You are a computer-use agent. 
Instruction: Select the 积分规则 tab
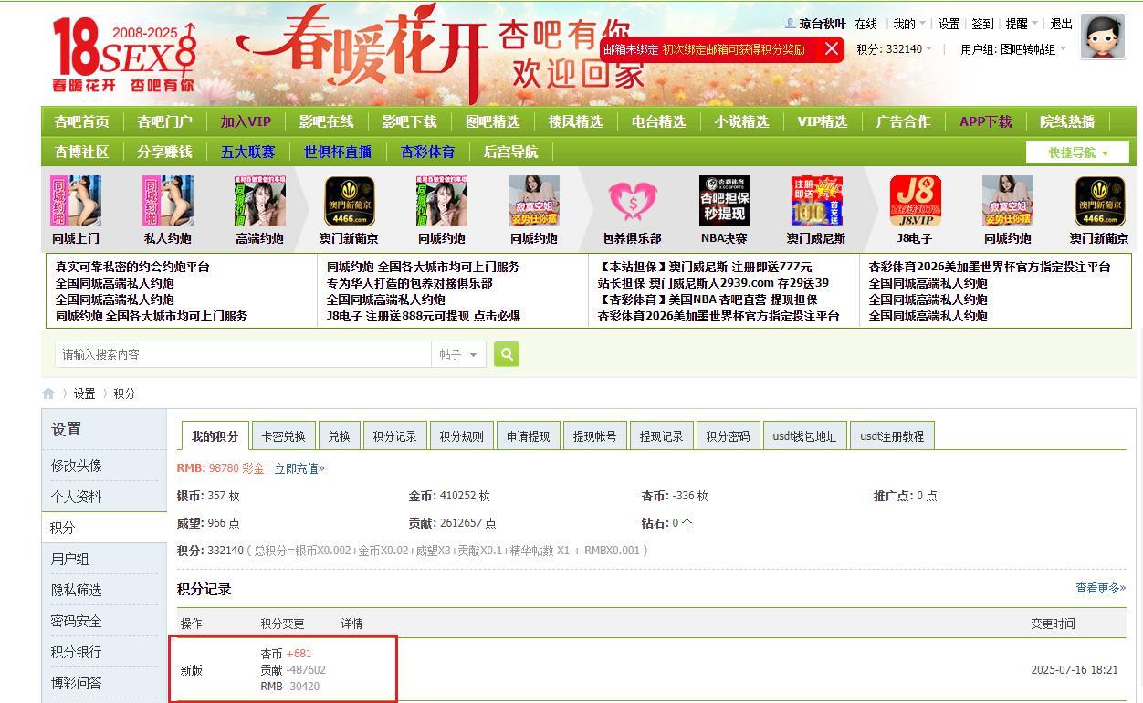click(461, 436)
